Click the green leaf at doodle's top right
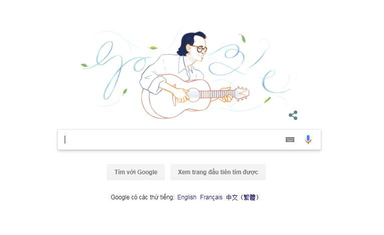The image size is (384, 235). (243, 38)
